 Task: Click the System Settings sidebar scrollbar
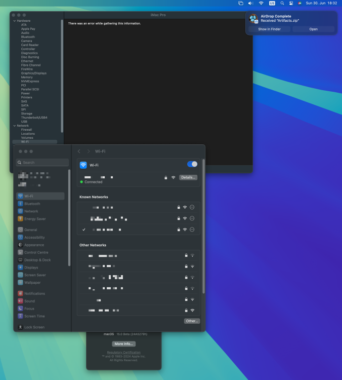[69, 218]
